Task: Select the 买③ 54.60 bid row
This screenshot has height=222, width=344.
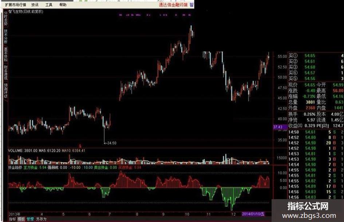Action: 316,67
